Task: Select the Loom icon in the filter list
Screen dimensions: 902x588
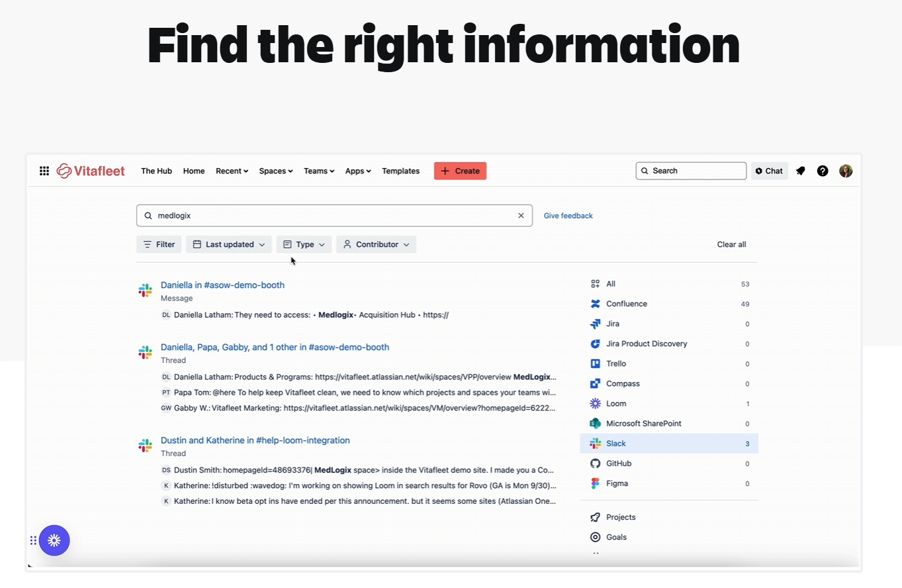Action: point(595,403)
